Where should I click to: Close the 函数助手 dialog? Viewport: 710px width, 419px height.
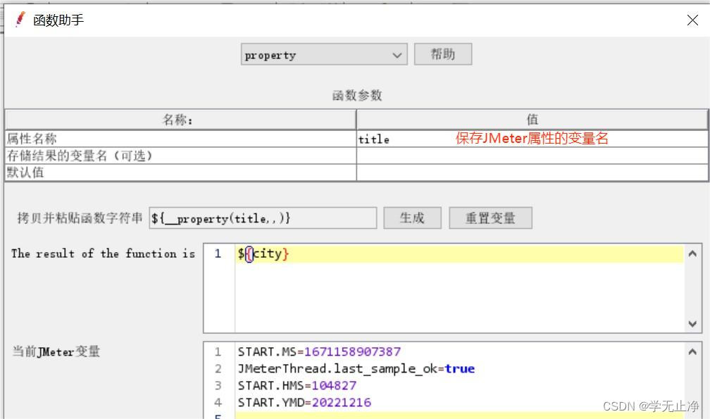692,20
